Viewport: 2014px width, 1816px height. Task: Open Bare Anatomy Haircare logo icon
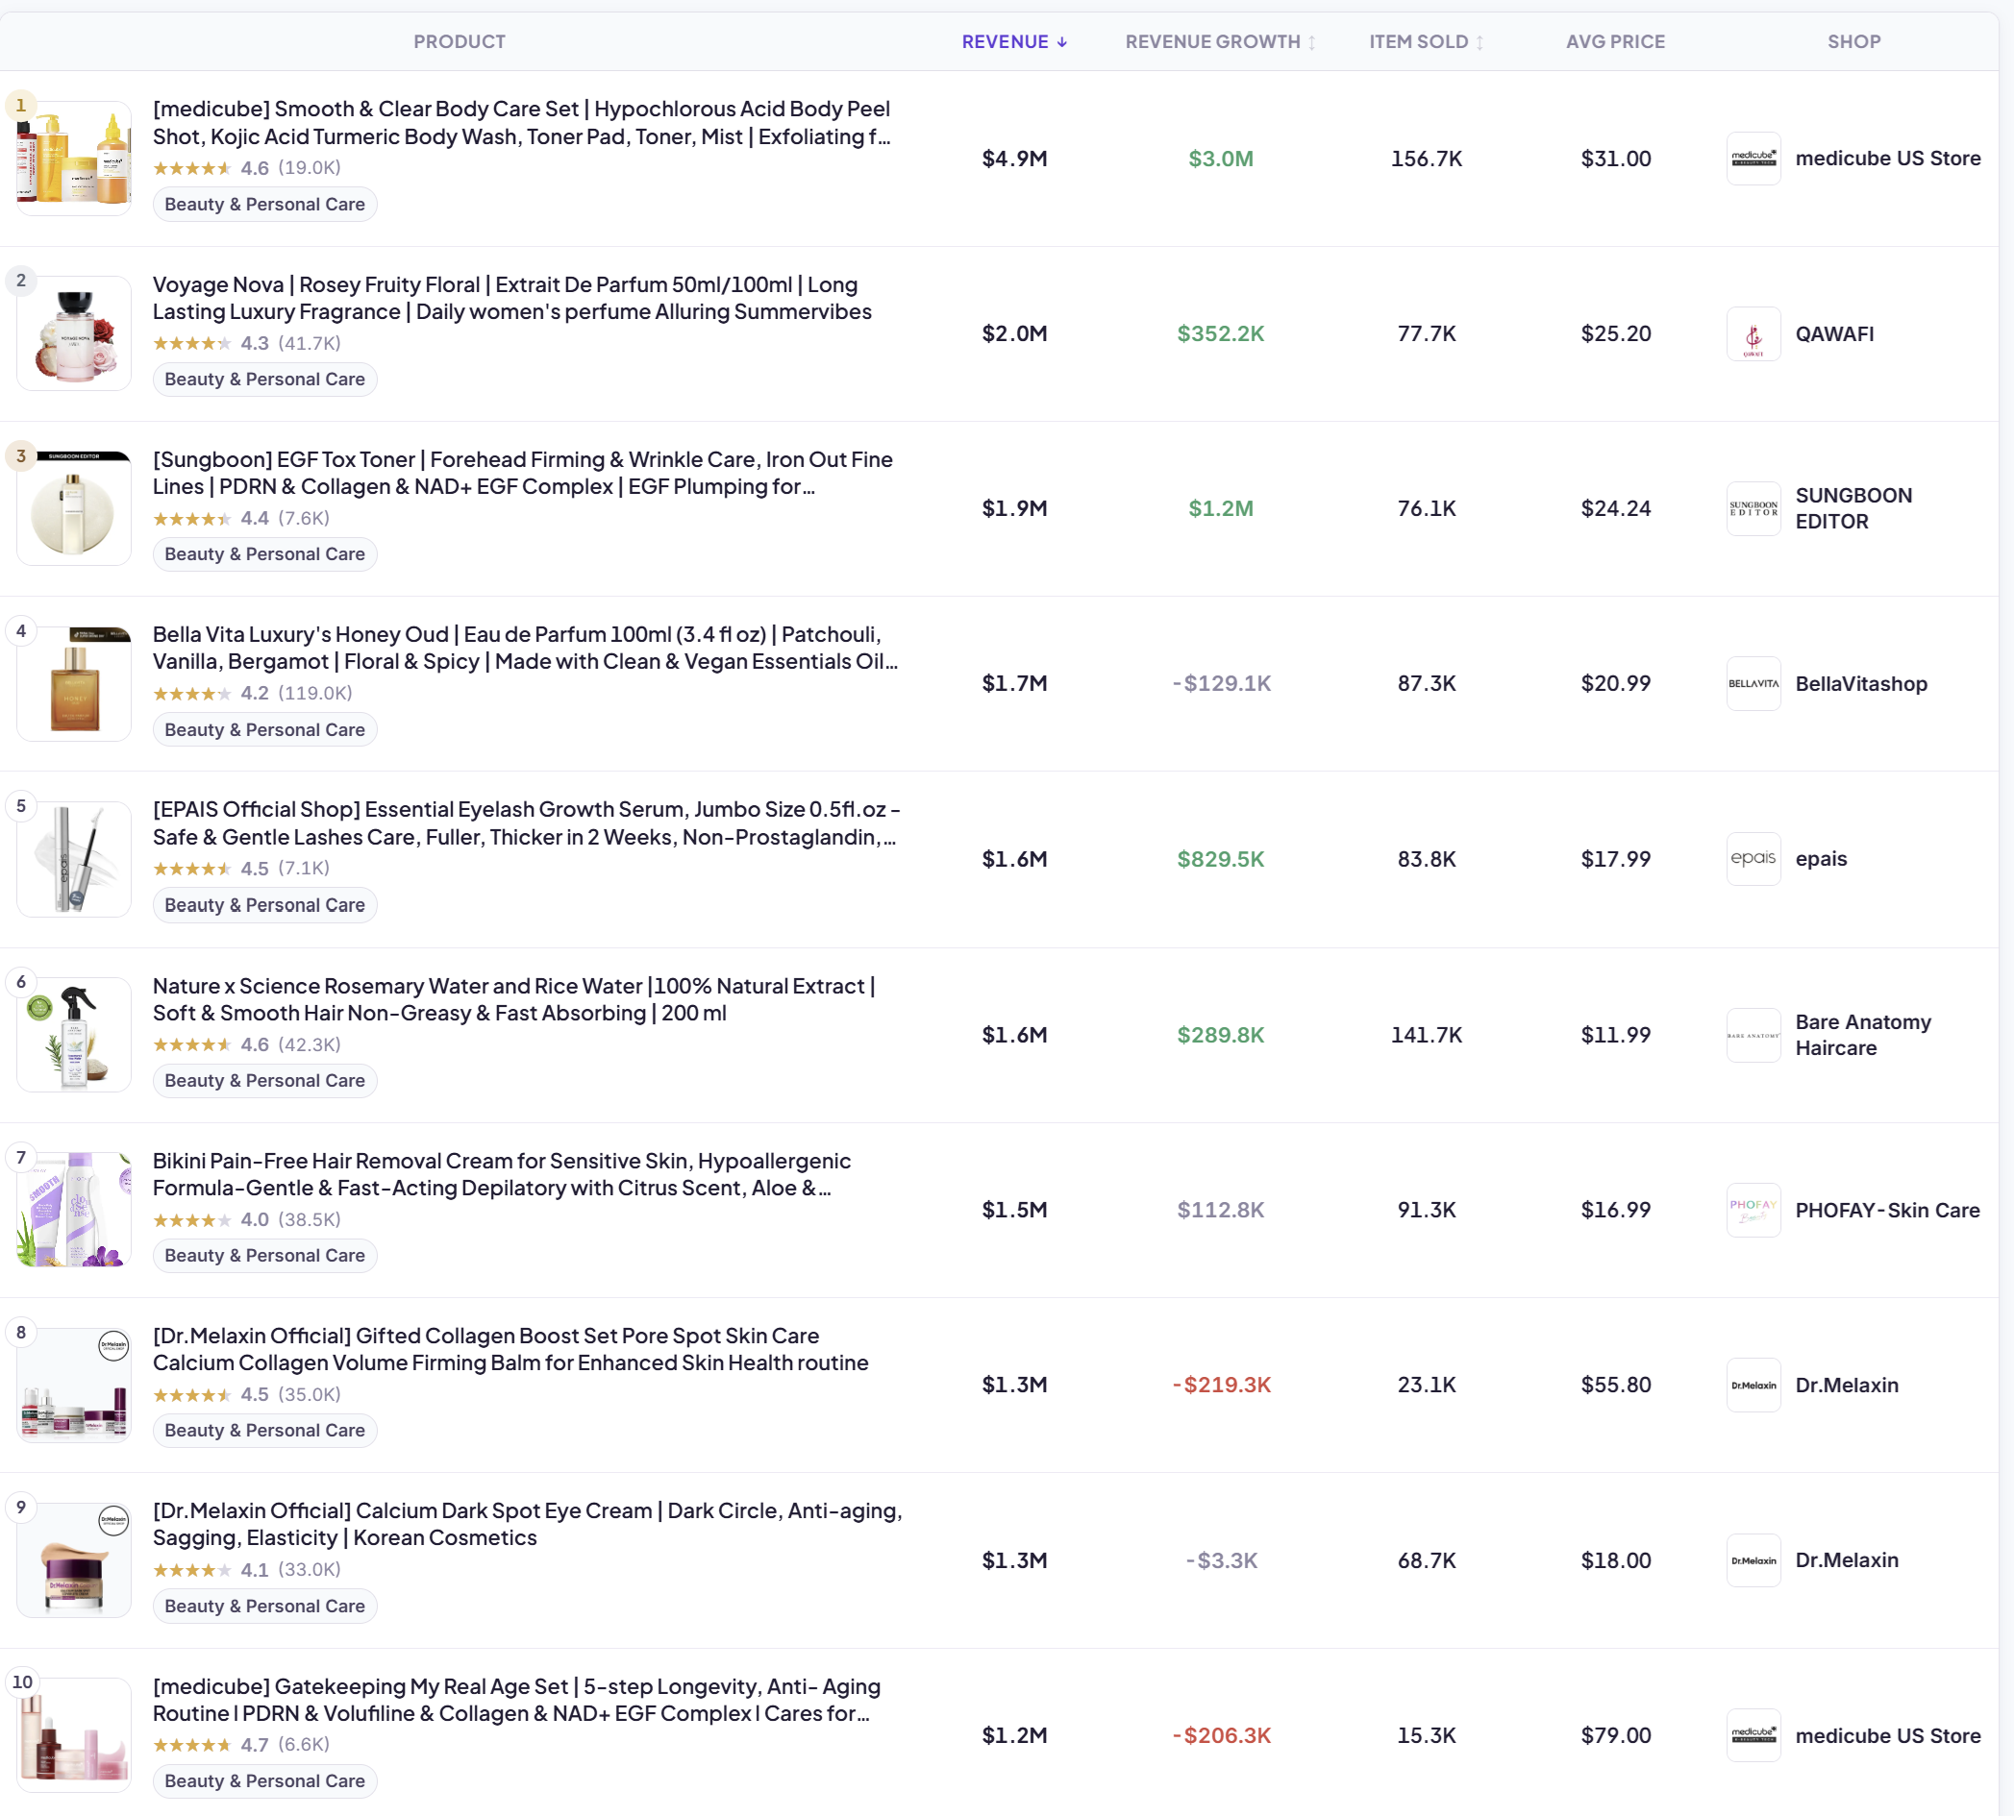[x=1753, y=1035]
